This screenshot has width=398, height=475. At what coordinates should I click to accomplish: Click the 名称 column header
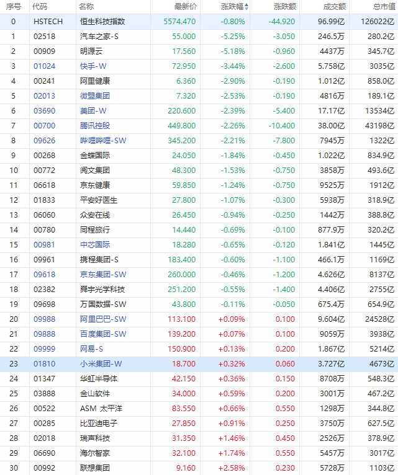(x=86, y=7)
